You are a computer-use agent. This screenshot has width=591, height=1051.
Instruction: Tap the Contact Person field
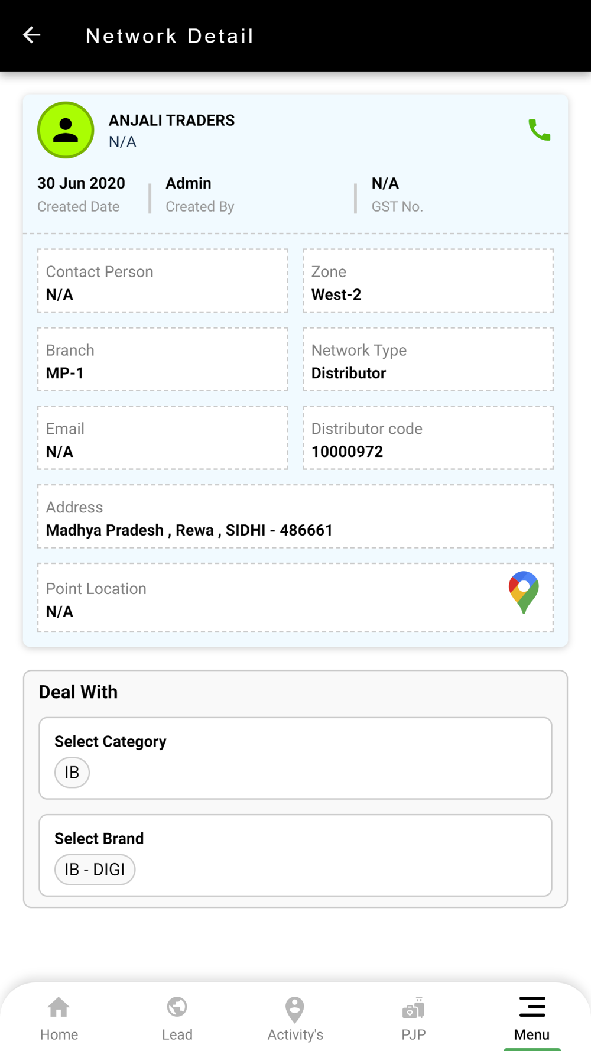pyautogui.click(x=163, y=281)
